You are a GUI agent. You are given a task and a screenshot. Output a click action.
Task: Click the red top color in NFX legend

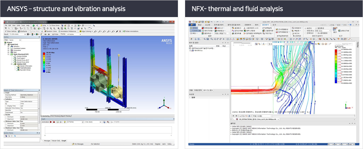(x=337, y=51)
